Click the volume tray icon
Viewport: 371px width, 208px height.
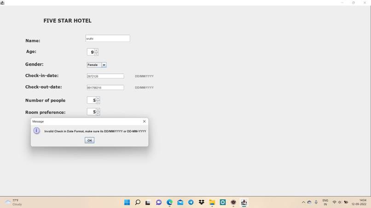340,202
